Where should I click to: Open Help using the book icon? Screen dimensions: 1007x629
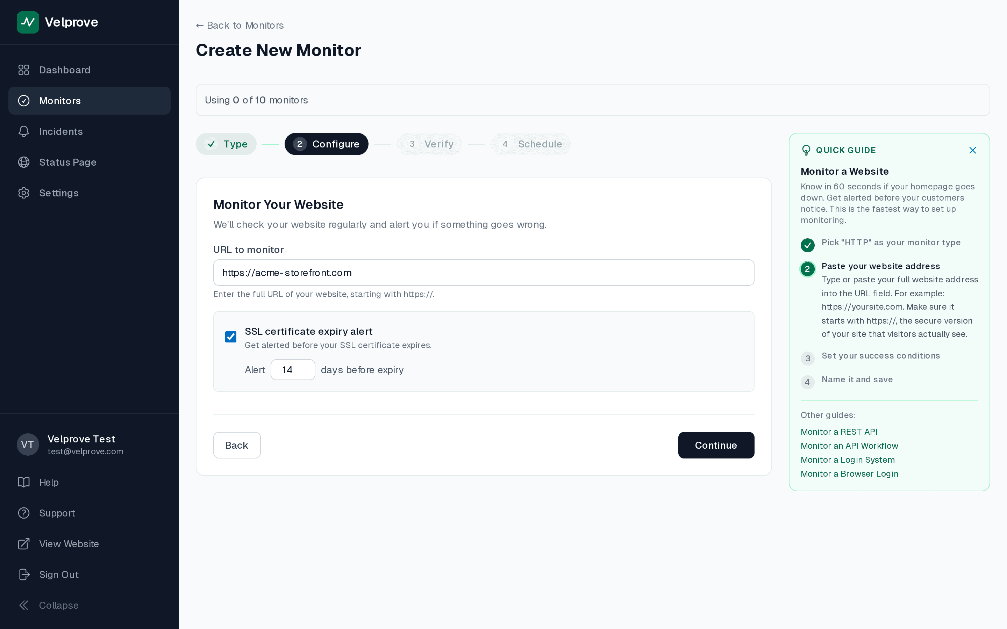point(23,482)
